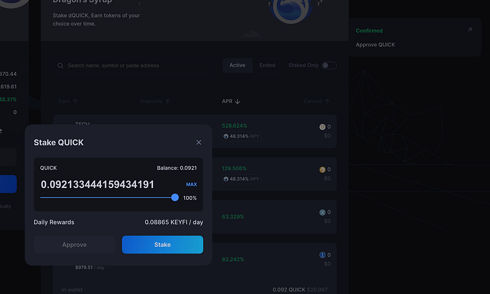Screen dimensions: 490x294
Task: Click the APY badge icon under 129.506%
Action: coord(226,179)
